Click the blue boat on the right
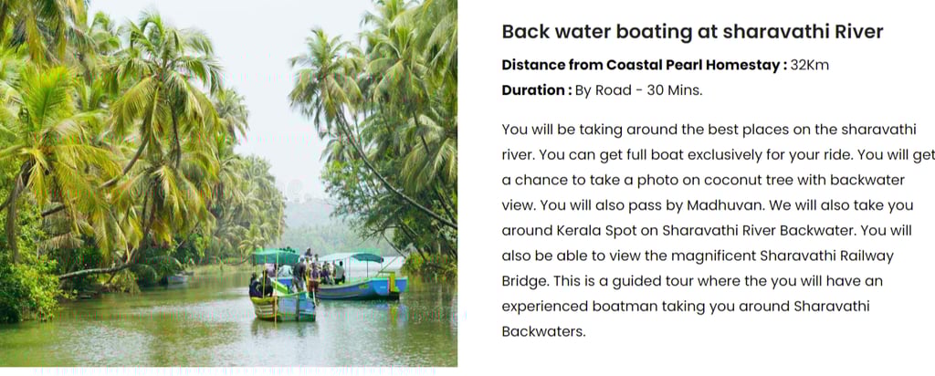 pos(361,277)
